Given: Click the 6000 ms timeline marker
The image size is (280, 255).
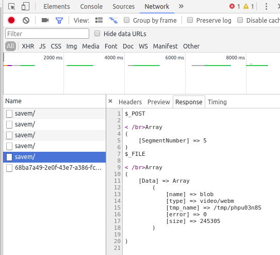Looking at the screenshot, I should click(x=174, y=58).
